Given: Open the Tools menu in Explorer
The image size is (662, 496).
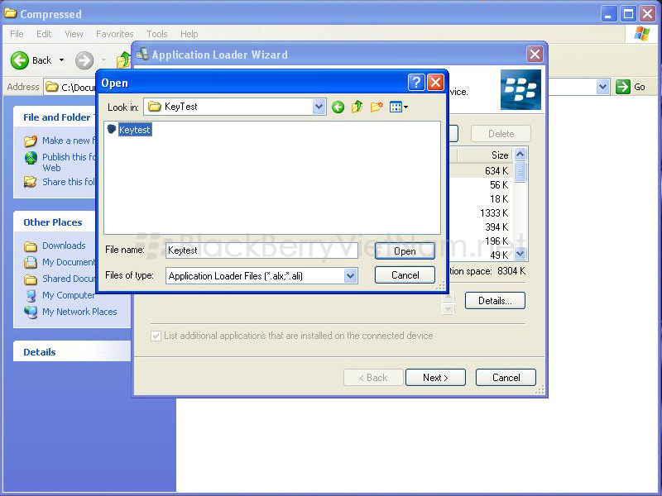Looking at the screenshot, I should pos(157,34).
